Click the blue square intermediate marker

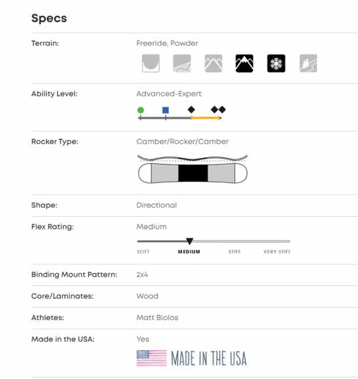point(166,110)
